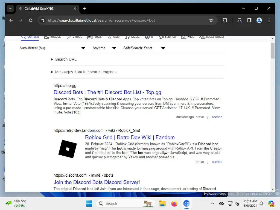Switch to the Science search category
Image resolution: width=280 pixels, height=210 pixels.
pyautogui.click(x=167, y=37)
